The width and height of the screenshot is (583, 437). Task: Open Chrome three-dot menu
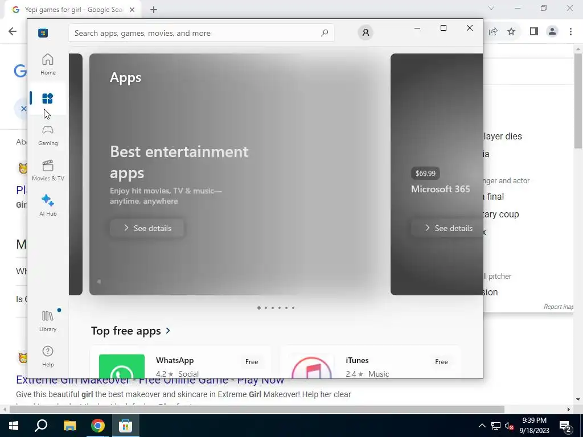pyautogui.click(x=570, y=32)
